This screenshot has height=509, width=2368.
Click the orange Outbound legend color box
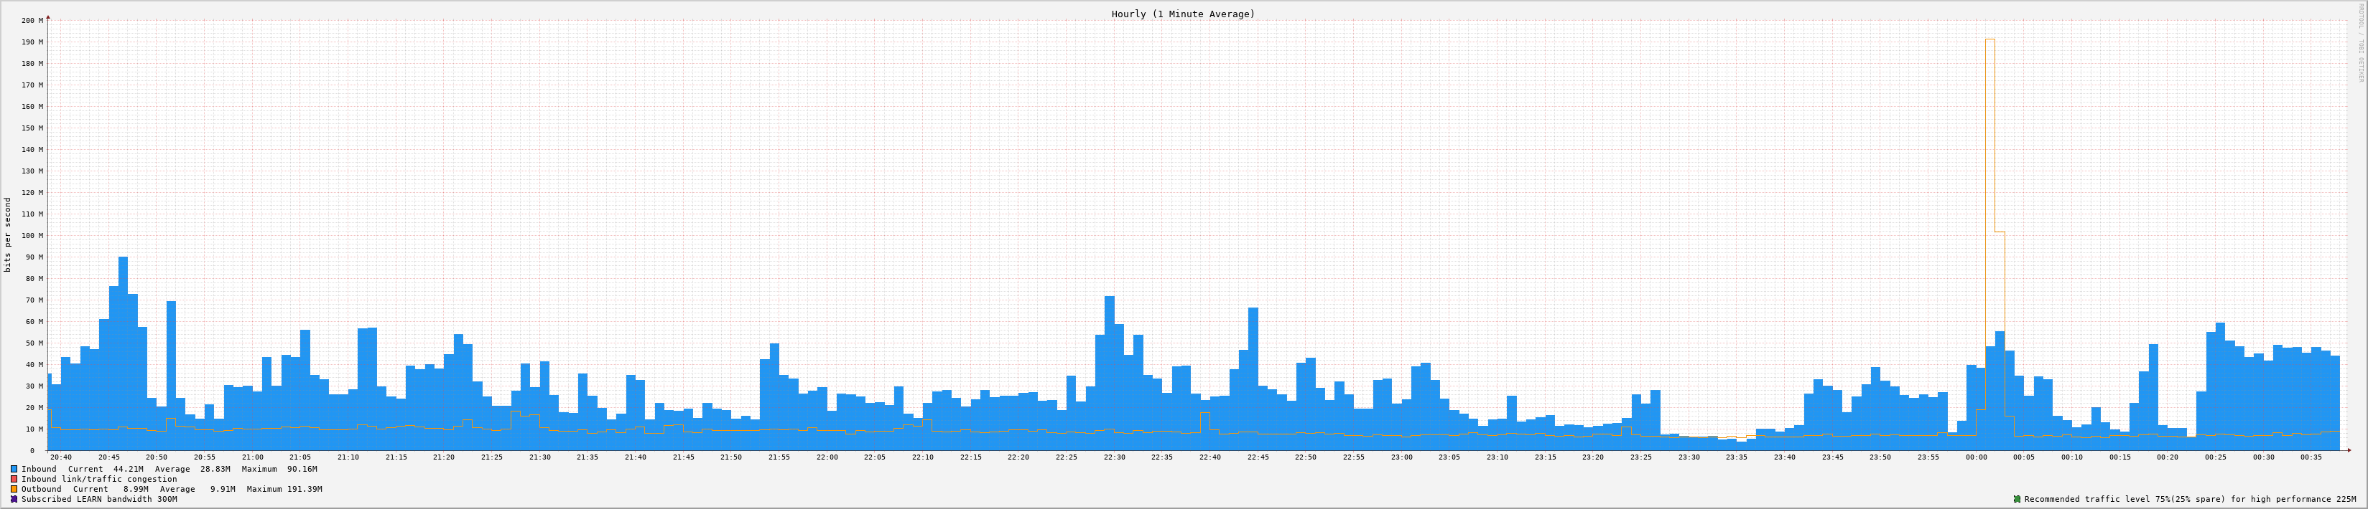pyautogui.click(x=14, y=489)
